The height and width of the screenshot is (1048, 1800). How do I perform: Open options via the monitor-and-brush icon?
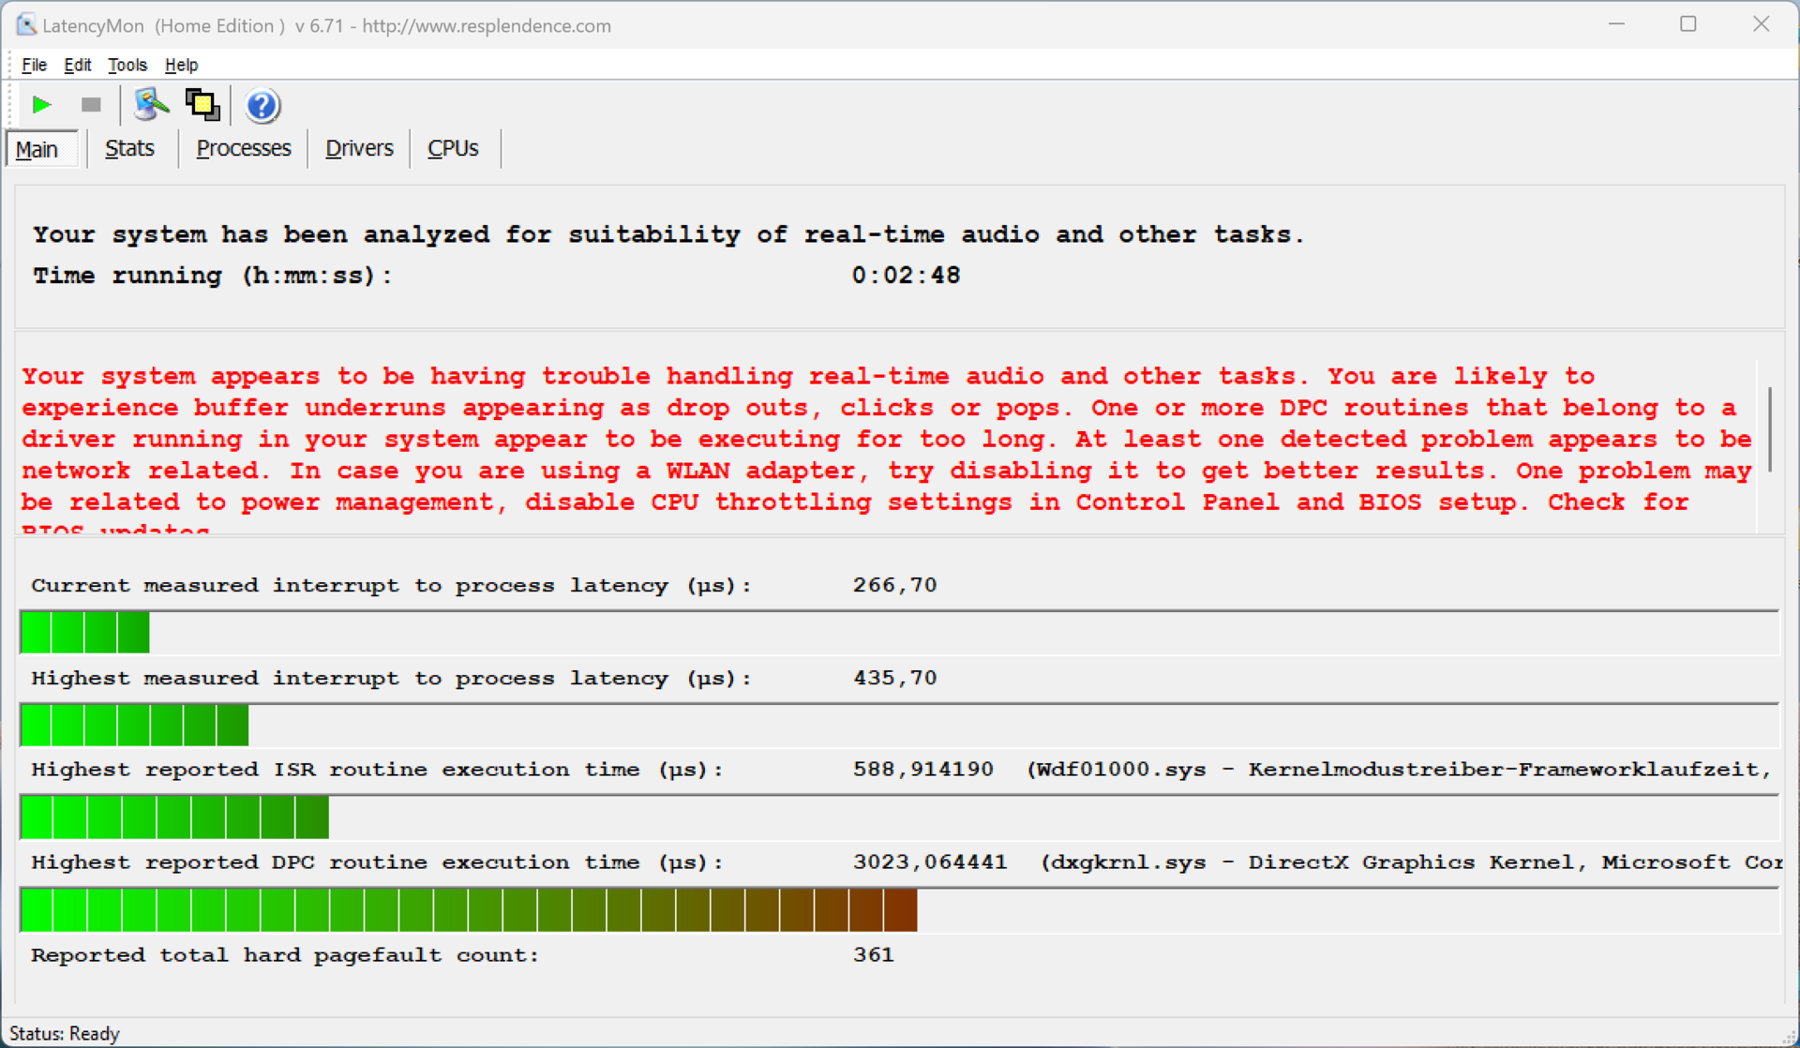coord(150,105)
